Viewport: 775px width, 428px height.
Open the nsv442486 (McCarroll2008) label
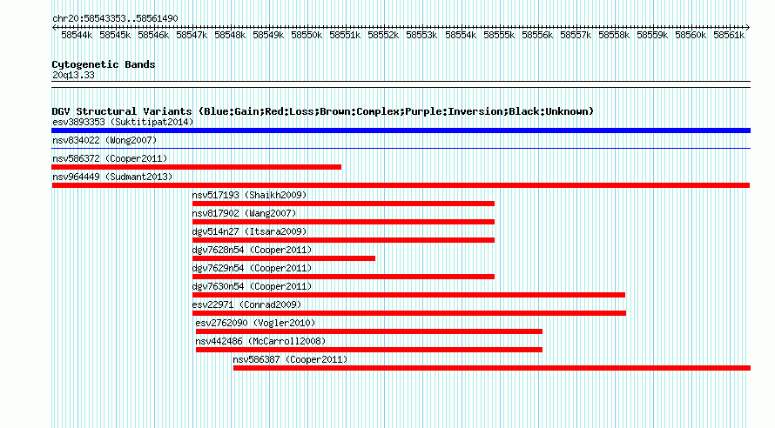(261, 341)
